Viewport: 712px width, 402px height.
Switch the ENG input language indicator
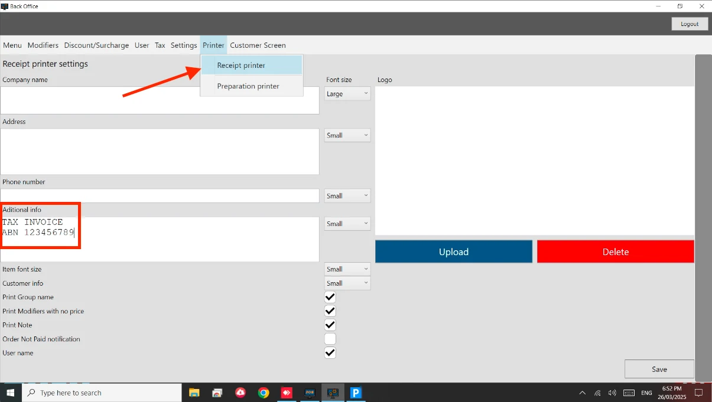(x=646, y=393)
